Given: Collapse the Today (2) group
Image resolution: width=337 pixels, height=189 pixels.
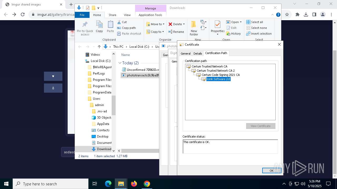Looking at the screenshot, I should 120,63.
